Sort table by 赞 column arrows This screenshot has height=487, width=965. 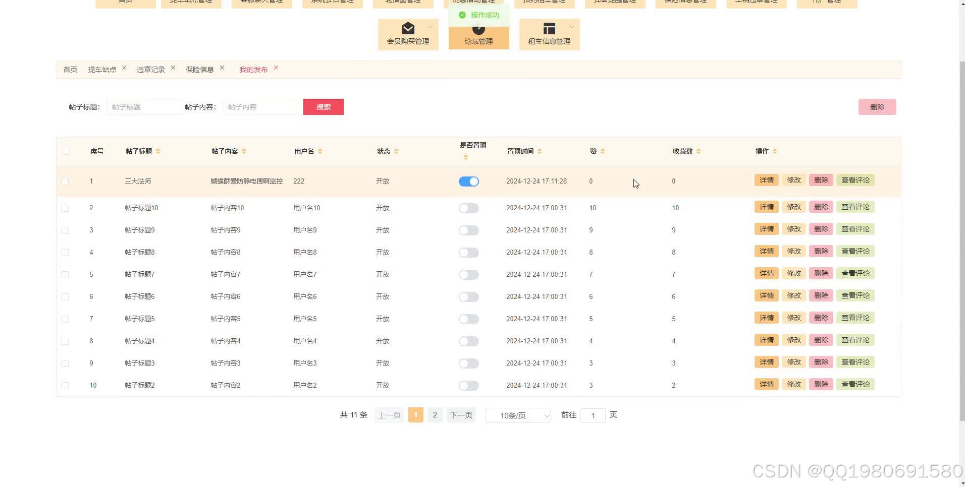(603, 151)
